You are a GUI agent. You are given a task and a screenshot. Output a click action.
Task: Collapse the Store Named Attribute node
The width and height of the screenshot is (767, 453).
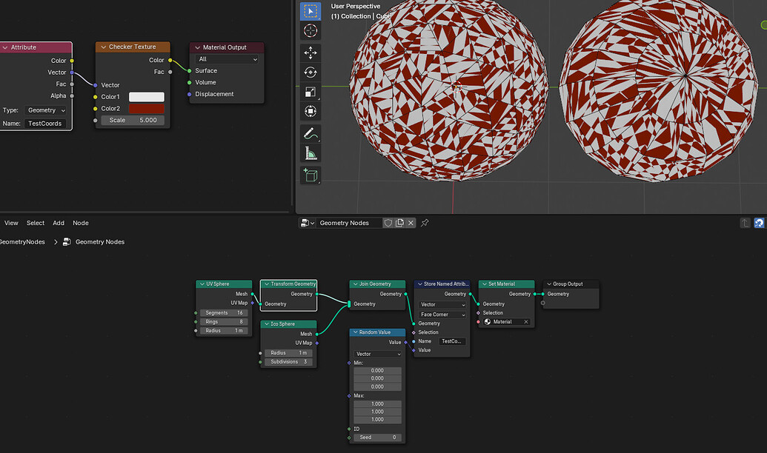click(419, 284)
